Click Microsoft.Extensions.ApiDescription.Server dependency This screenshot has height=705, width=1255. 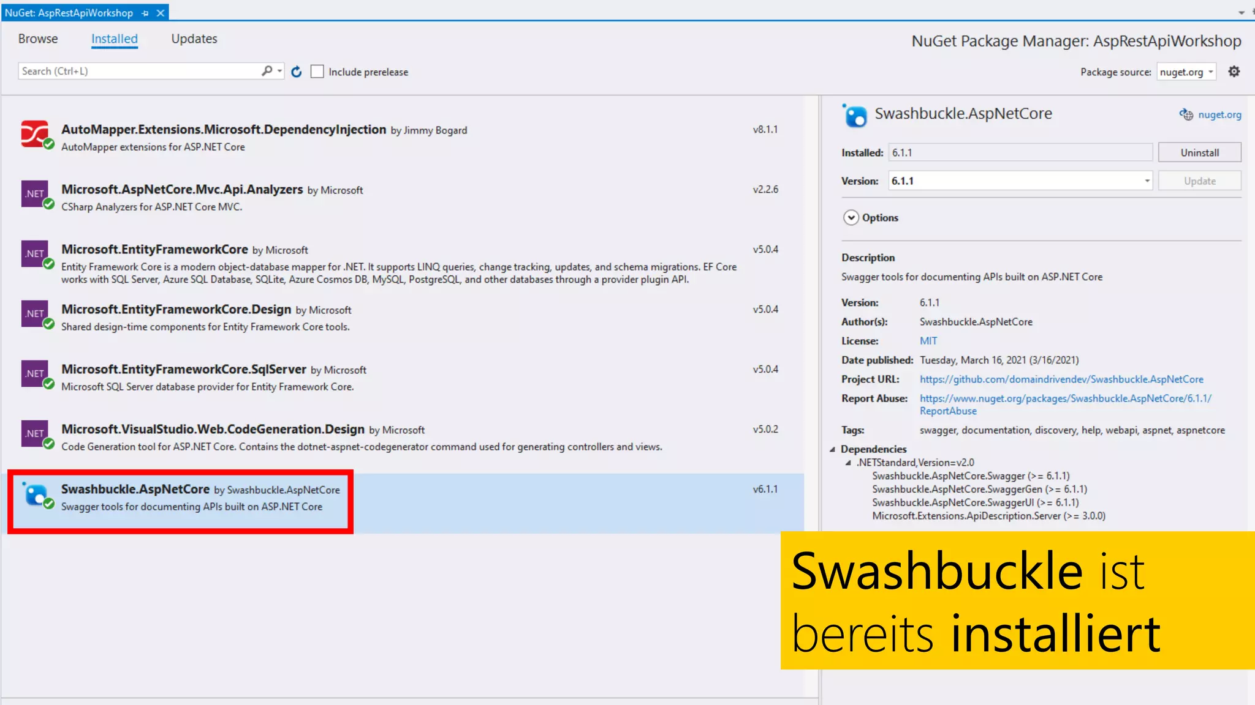(x=988, y=517)
